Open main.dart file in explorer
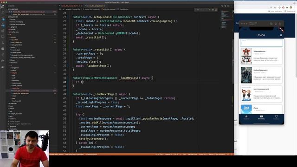The image size is (297, 167). (x=13, y=103)
